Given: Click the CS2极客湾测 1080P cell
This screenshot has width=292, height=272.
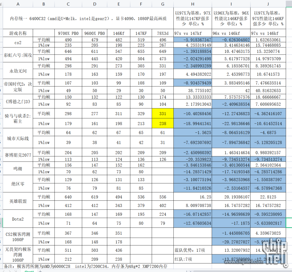Looking at the screenshot, I should point(18,237).
